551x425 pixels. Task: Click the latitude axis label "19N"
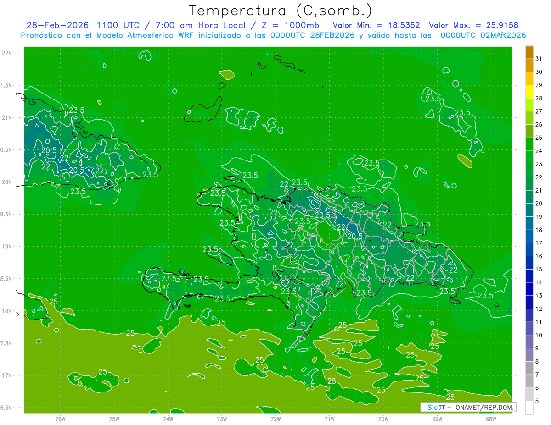click(x=8, y=247)
